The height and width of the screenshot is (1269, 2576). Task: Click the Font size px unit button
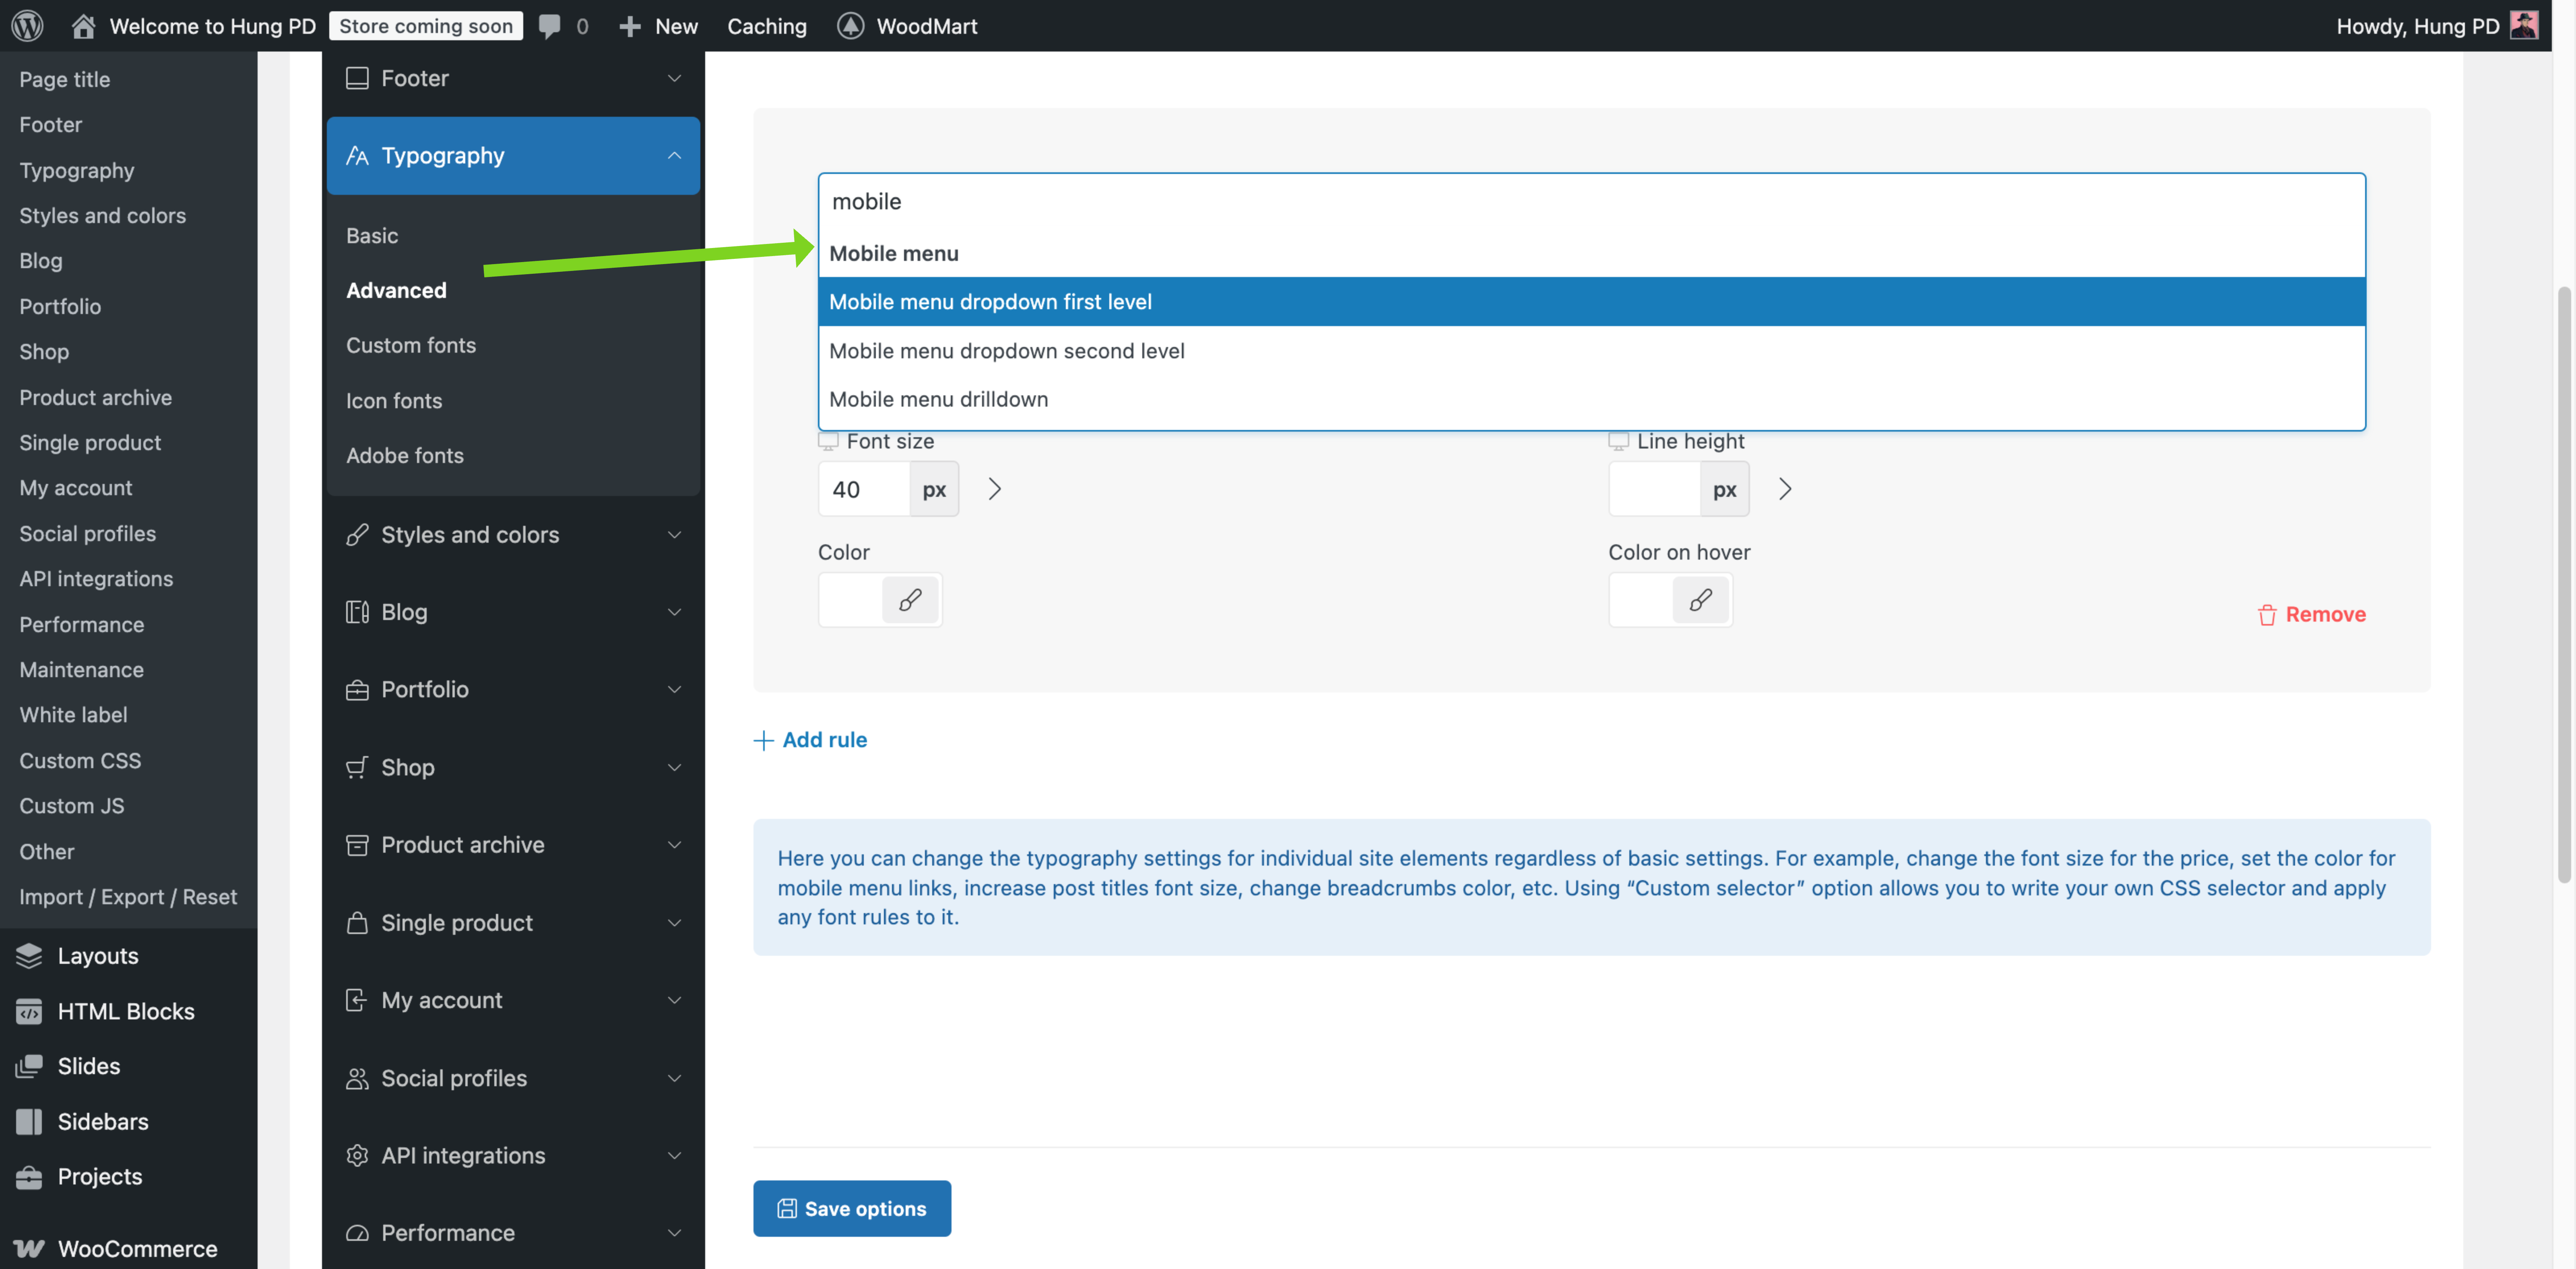click(934, 489)
